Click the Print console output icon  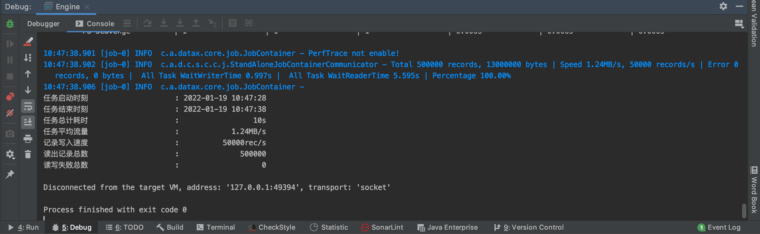point(28,139)
